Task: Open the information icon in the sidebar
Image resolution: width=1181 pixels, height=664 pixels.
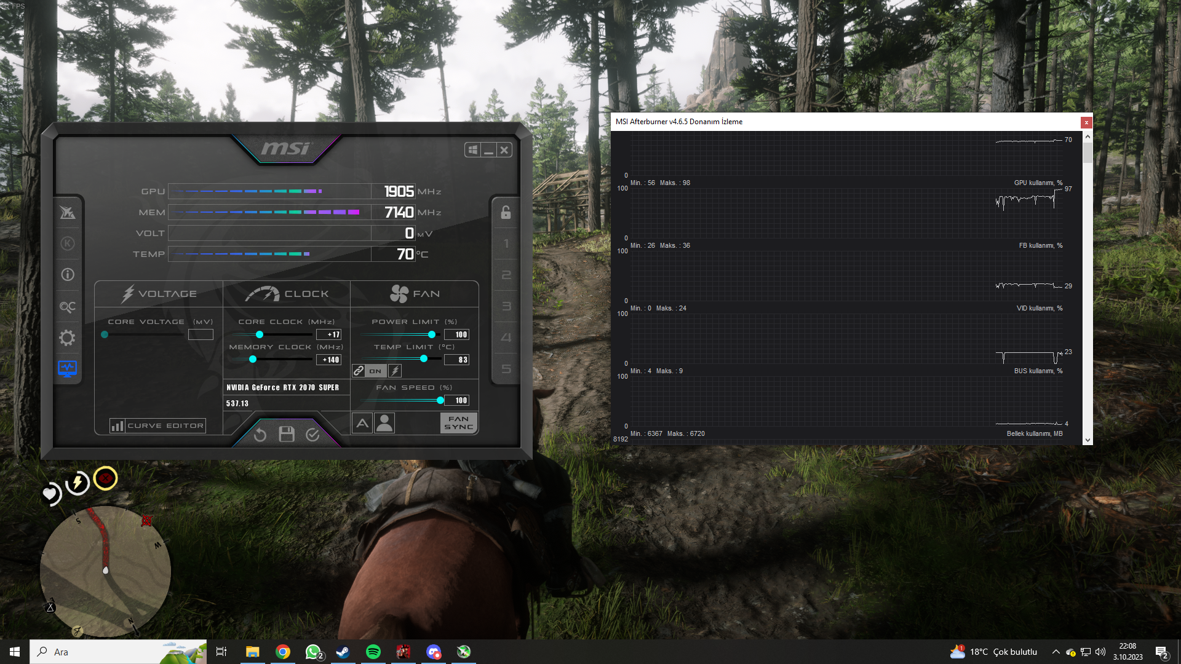Action: [x=68, y=275]
